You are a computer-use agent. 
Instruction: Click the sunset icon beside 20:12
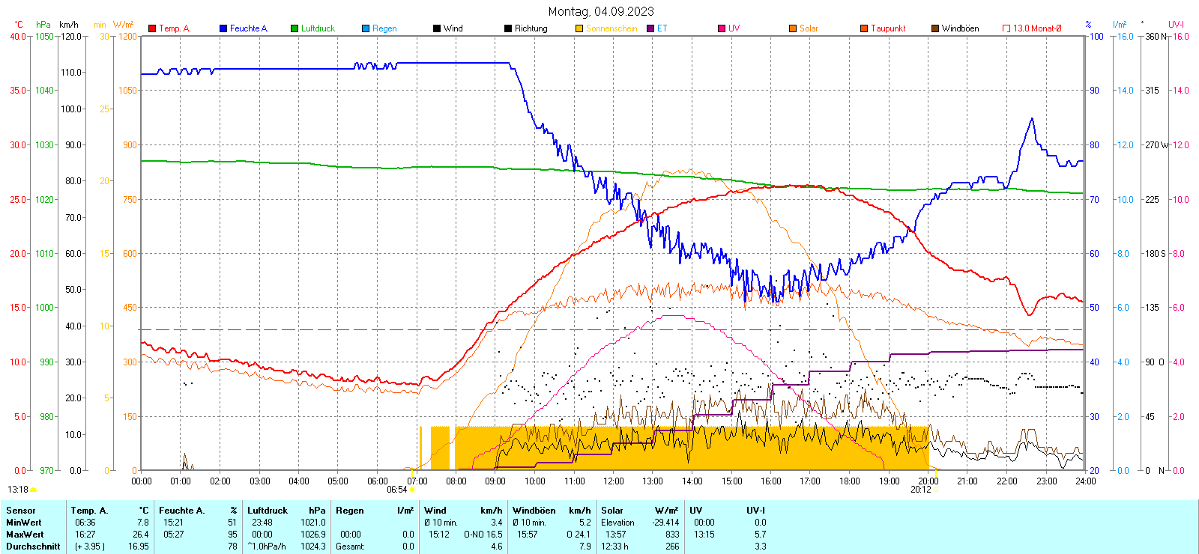click(935, 490)
